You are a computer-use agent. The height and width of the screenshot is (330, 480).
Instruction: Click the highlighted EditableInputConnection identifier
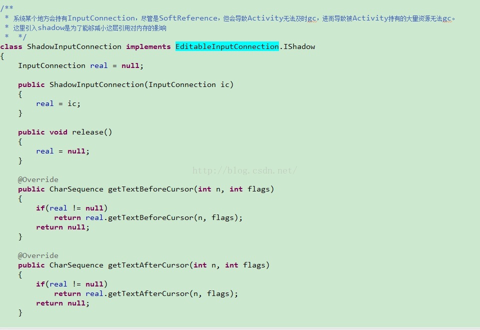point(227,46)
